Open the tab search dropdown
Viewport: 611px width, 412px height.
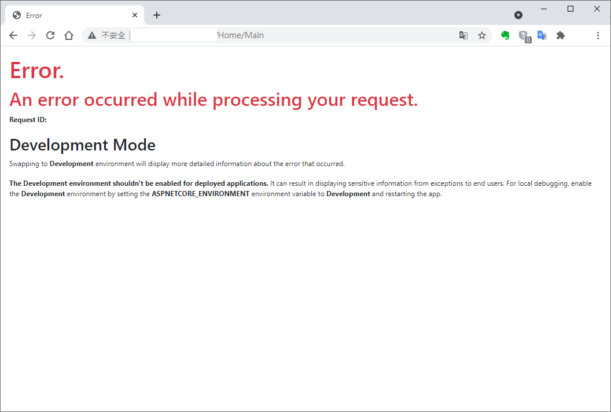pos(518,15)
